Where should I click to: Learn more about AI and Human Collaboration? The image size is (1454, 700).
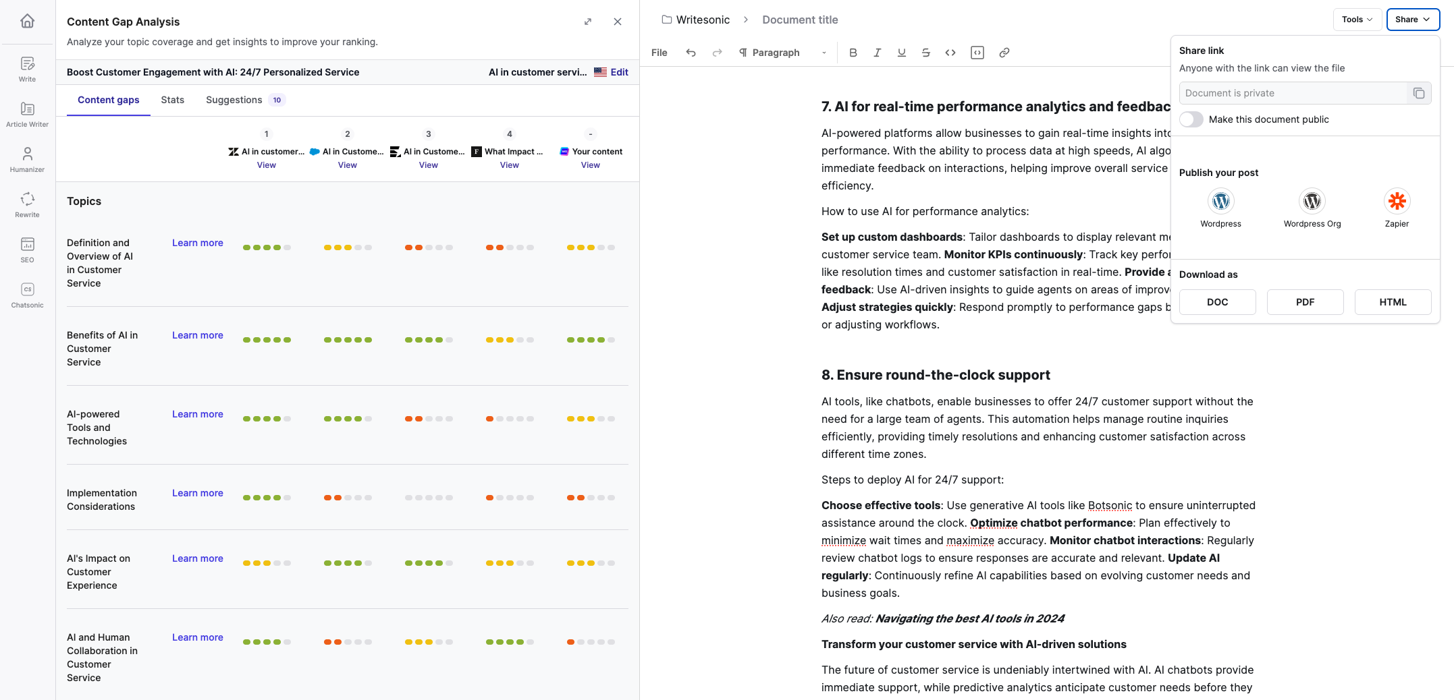click(197, 637)
